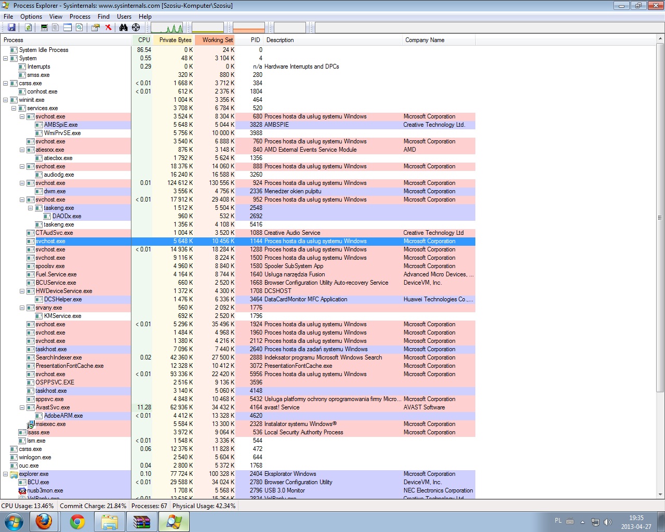The image size is (665, 532).
Task: Sort by the Description column header
Action: pos(333,40)
